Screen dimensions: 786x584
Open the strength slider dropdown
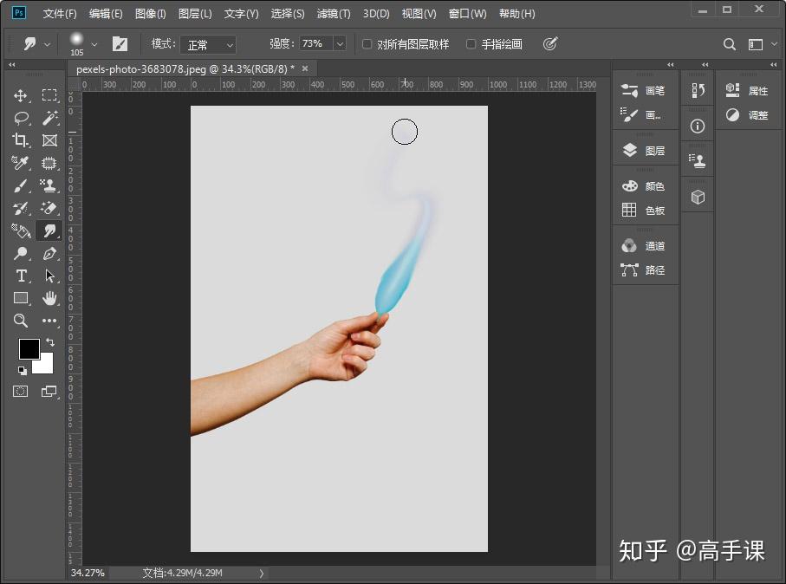pos(341,44)
